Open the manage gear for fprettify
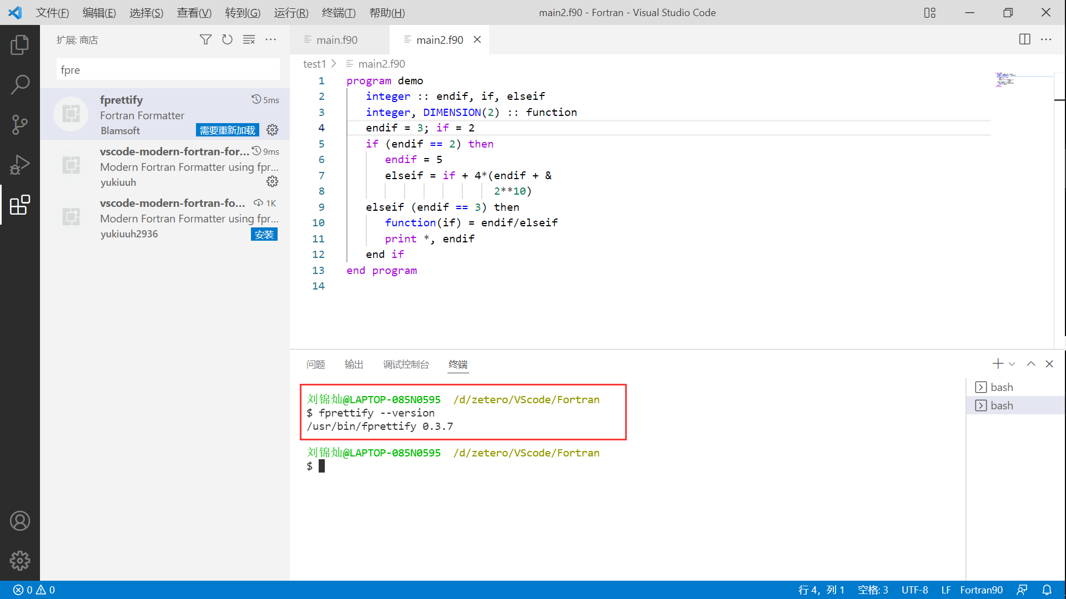1066x599 pixels. coord(272,130)
